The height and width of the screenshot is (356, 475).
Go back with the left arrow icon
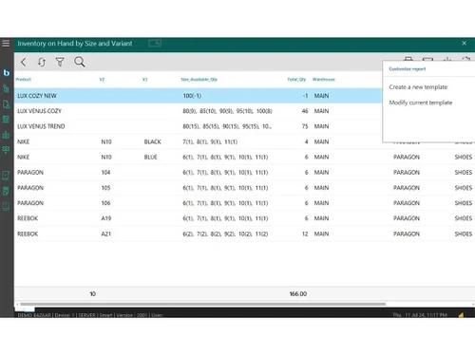click(x=24, y=62)
